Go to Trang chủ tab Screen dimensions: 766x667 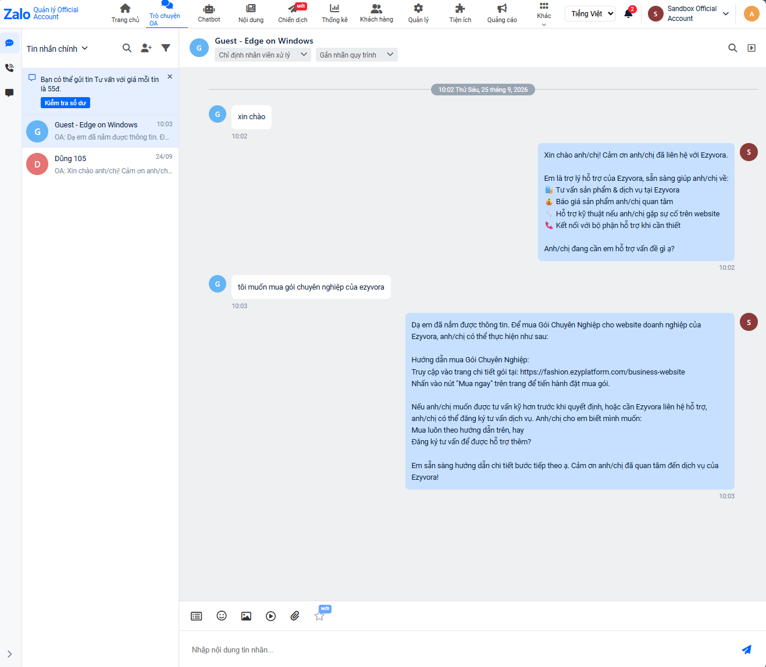[125, 13]
